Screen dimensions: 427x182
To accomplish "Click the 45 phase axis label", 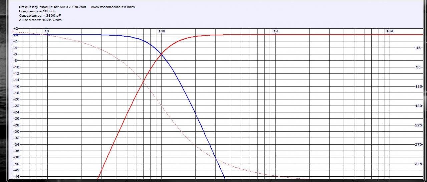I will click(x=418, y=48).
